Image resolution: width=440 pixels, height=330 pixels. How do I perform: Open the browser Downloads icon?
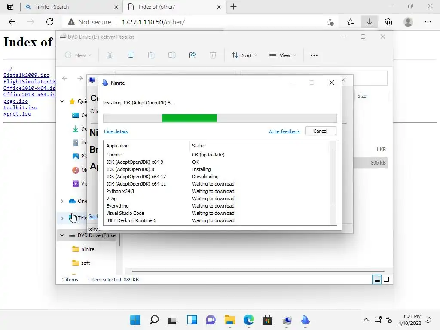(x=370, y=22)
